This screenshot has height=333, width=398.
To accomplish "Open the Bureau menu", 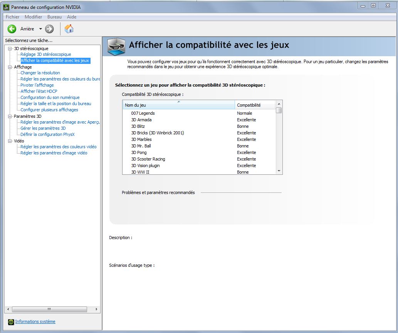I will pos(54,17).
